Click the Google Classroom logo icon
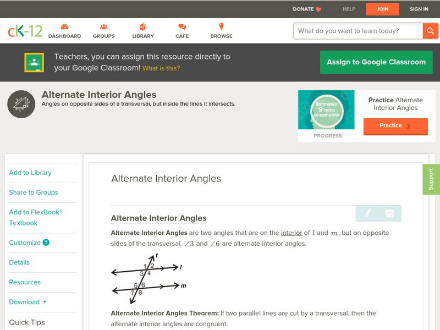 34,62
